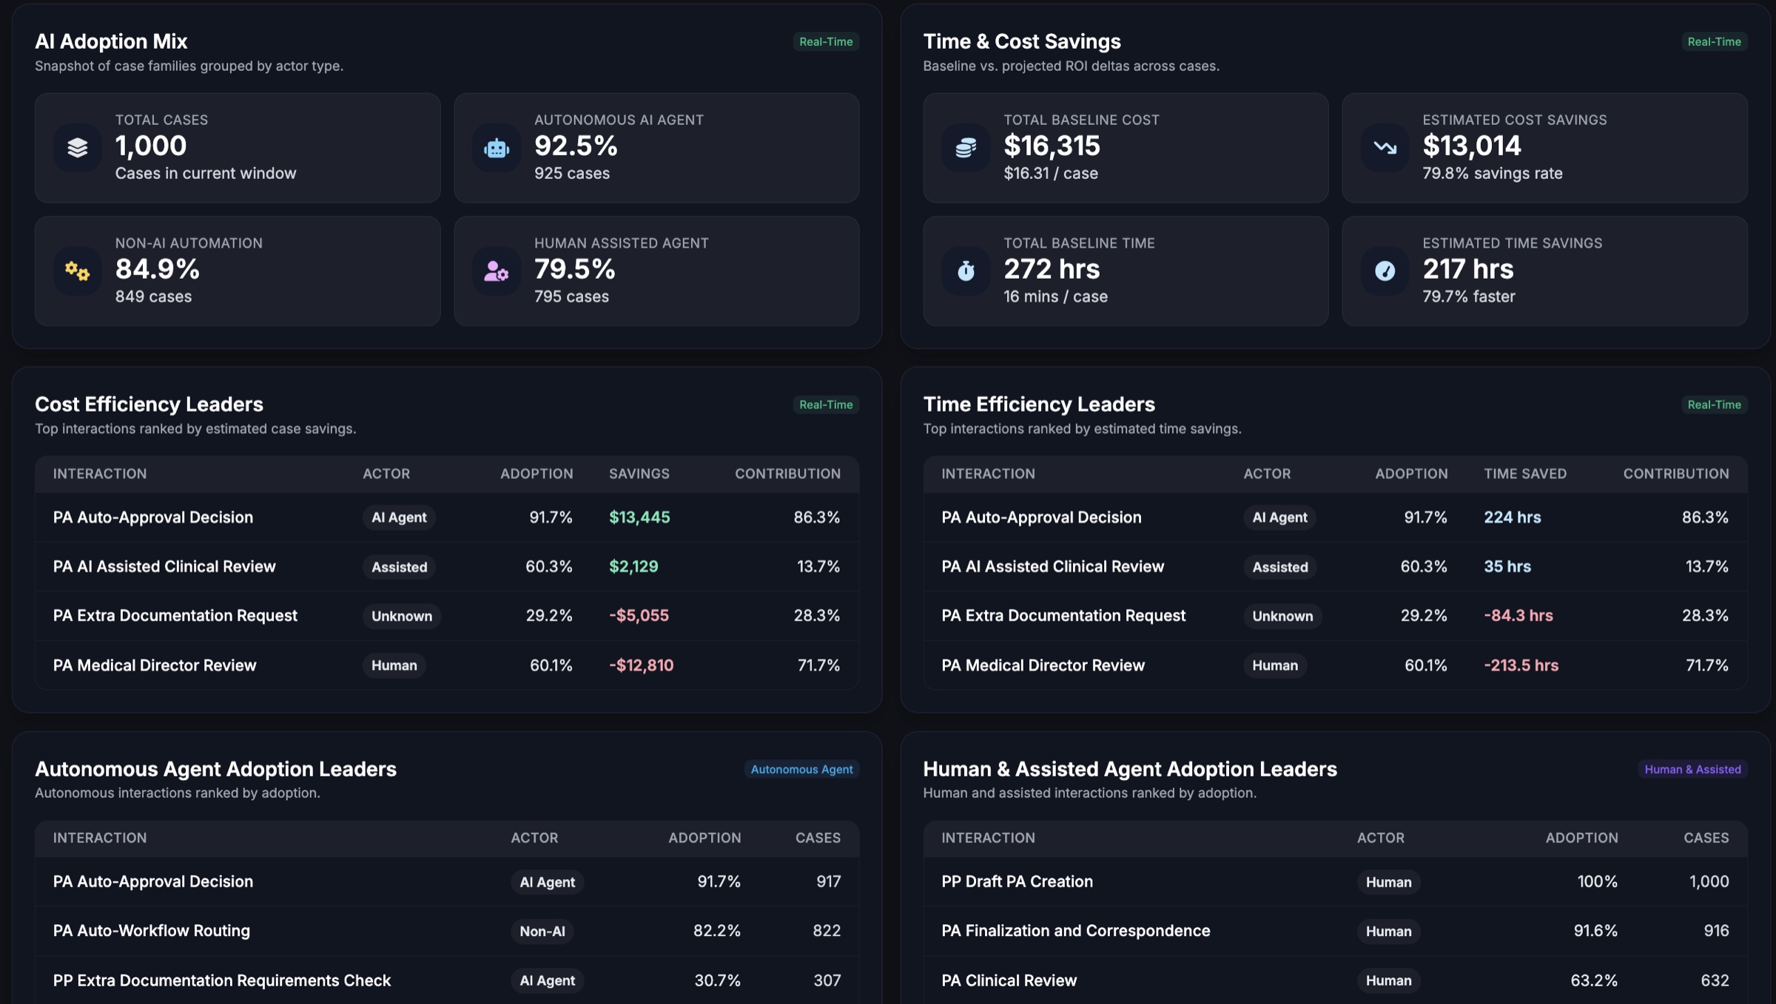The width and height of the screenshot is (1776, 1004).
Task: Click the 272 hrs baseline time value
Action: [x=1052, y=269]
